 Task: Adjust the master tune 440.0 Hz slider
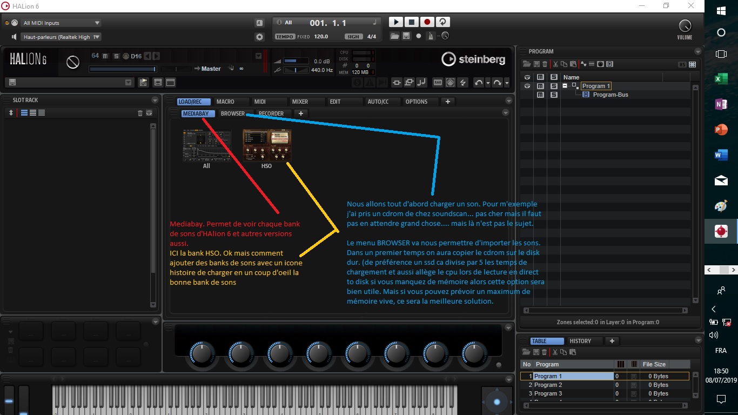point(296,70)
